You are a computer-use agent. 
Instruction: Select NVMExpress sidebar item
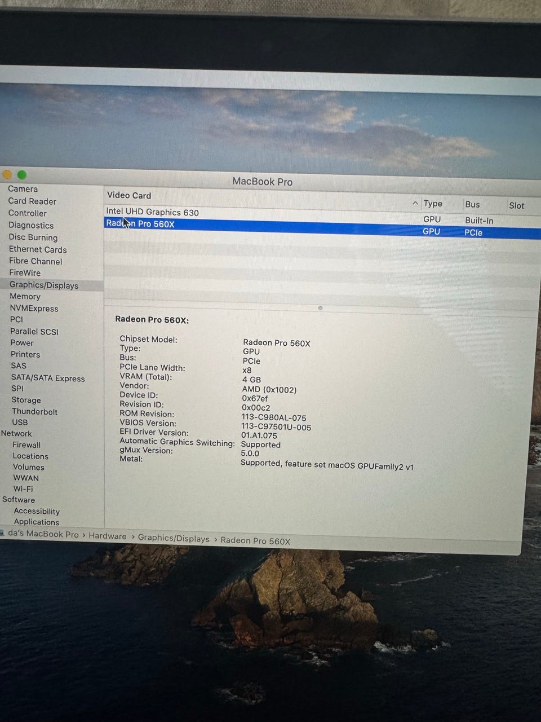34,309
